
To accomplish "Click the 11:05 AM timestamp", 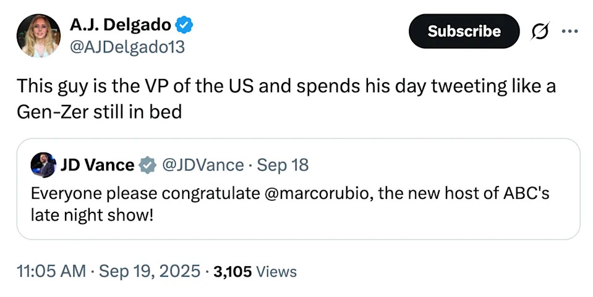I will 51,270.
